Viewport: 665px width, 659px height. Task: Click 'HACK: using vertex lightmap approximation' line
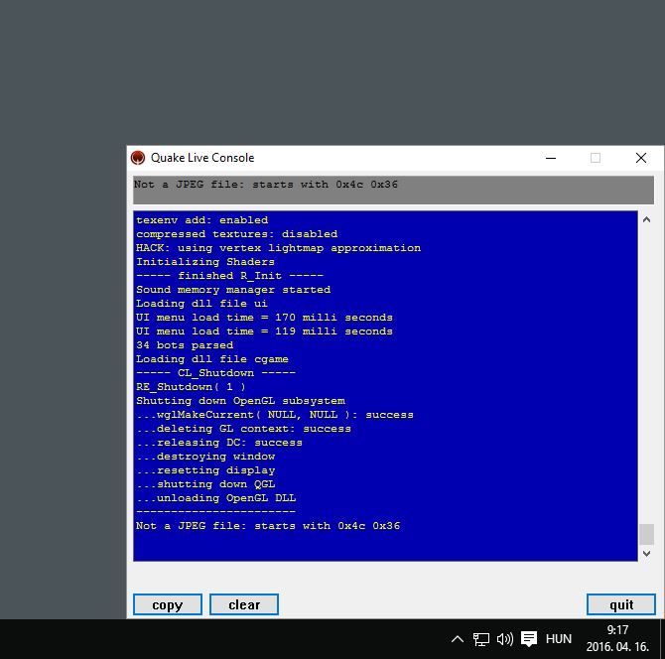(278, 248)
